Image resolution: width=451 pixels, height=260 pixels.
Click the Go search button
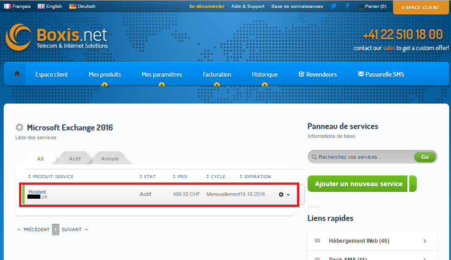[x=425, y=157]
